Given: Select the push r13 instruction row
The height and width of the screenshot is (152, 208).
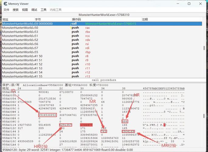Looking at the screenshot, I should 102,76.
